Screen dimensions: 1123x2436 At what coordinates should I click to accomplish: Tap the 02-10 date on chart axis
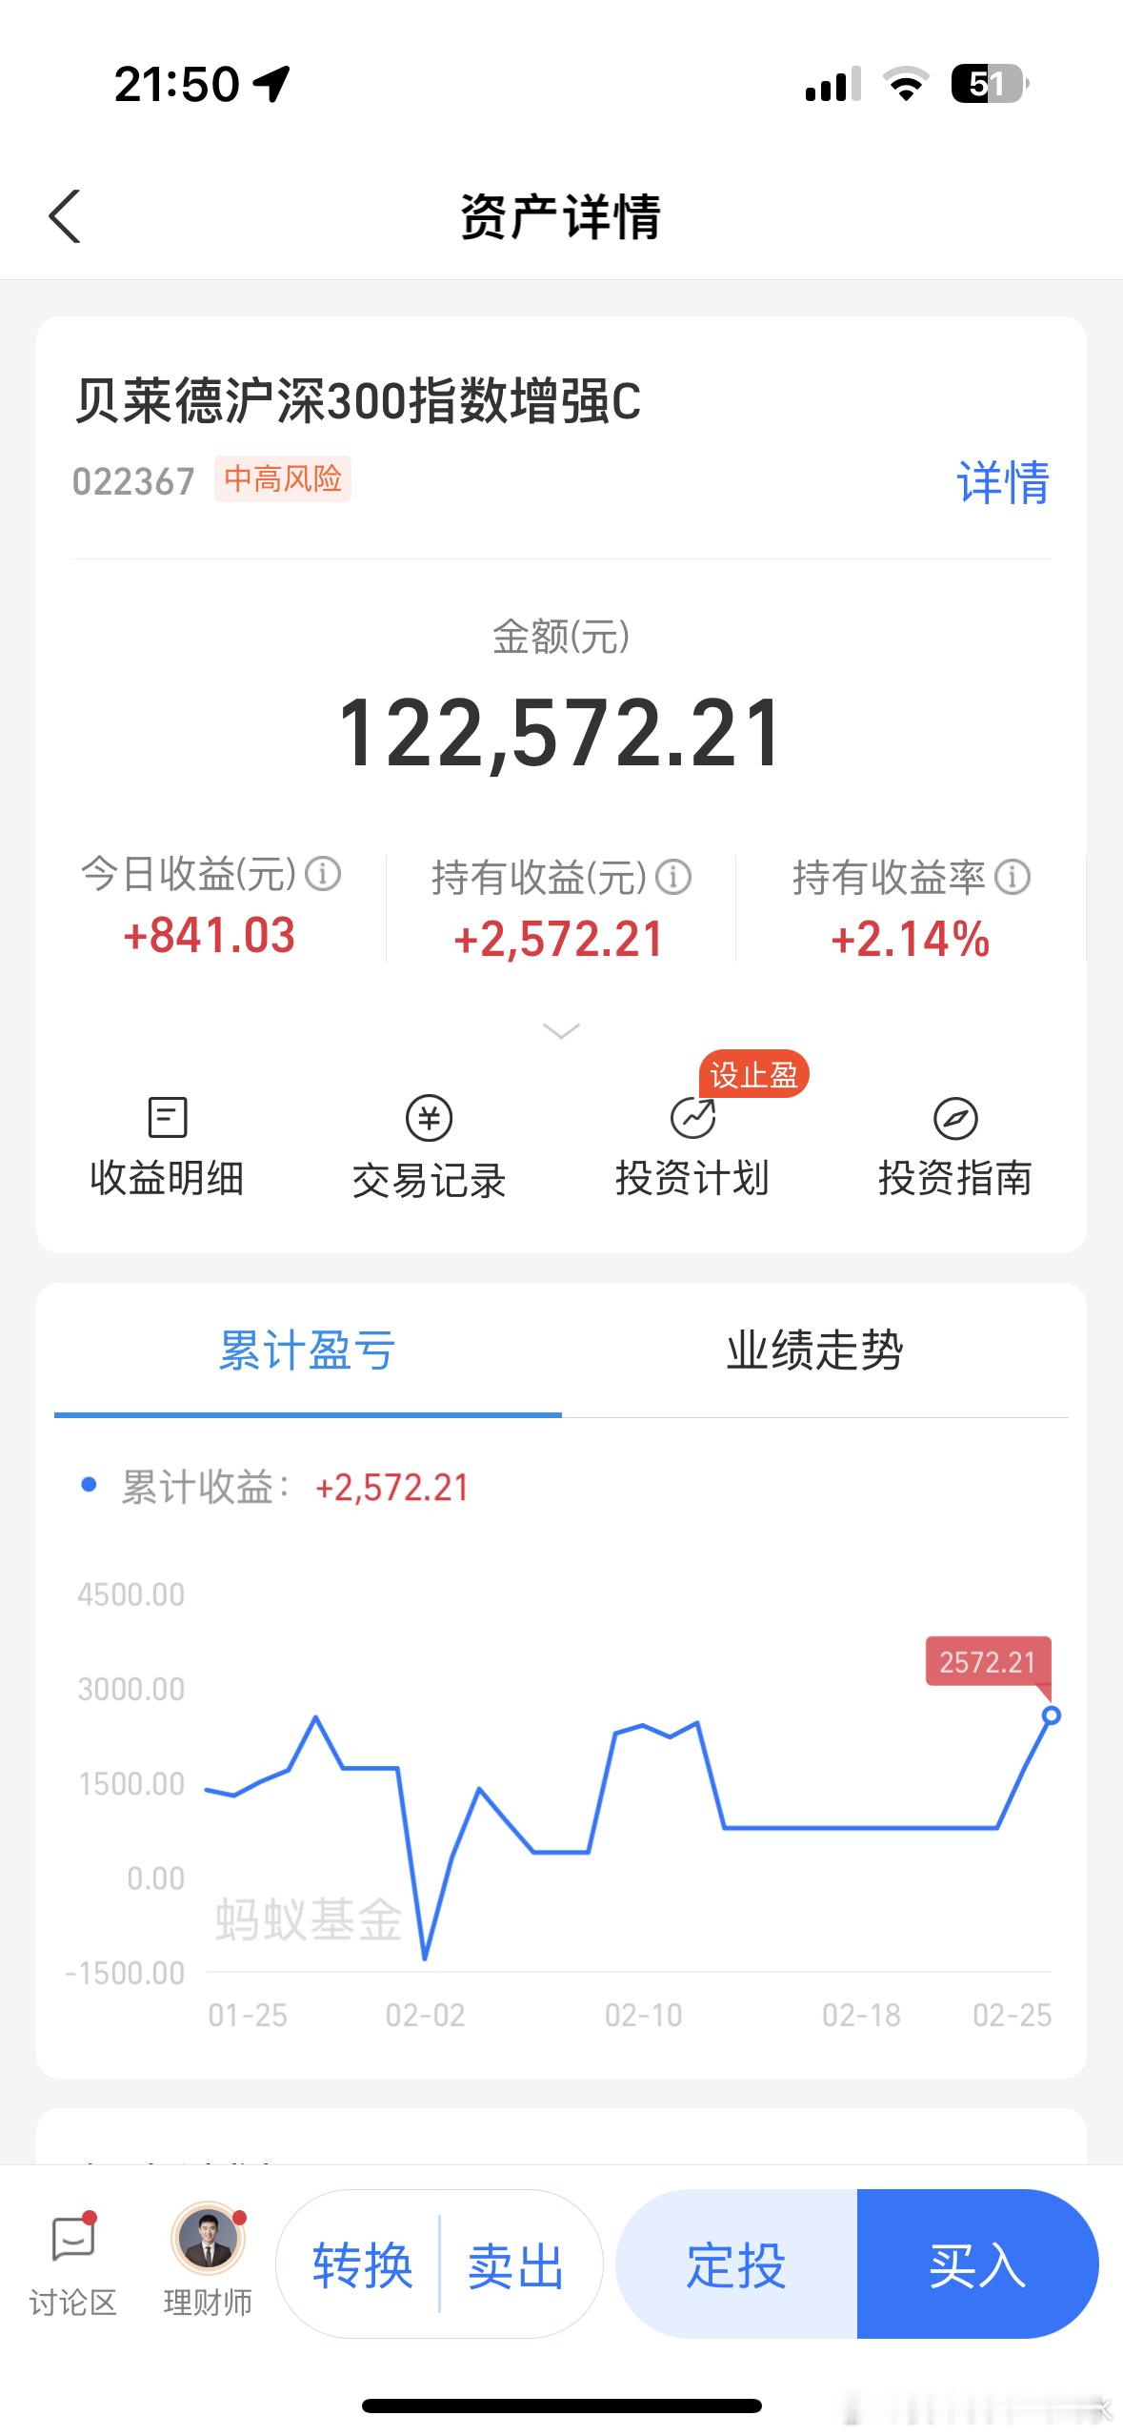tap(644, 2015)
